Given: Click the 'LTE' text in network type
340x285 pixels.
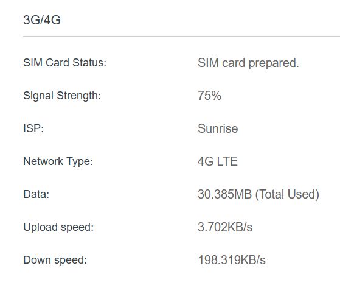Looking at the screenshot, I should pyautogui.click(x=227, y=161).
